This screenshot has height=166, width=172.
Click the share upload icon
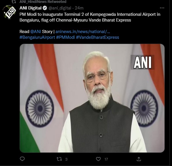[139, 159]
